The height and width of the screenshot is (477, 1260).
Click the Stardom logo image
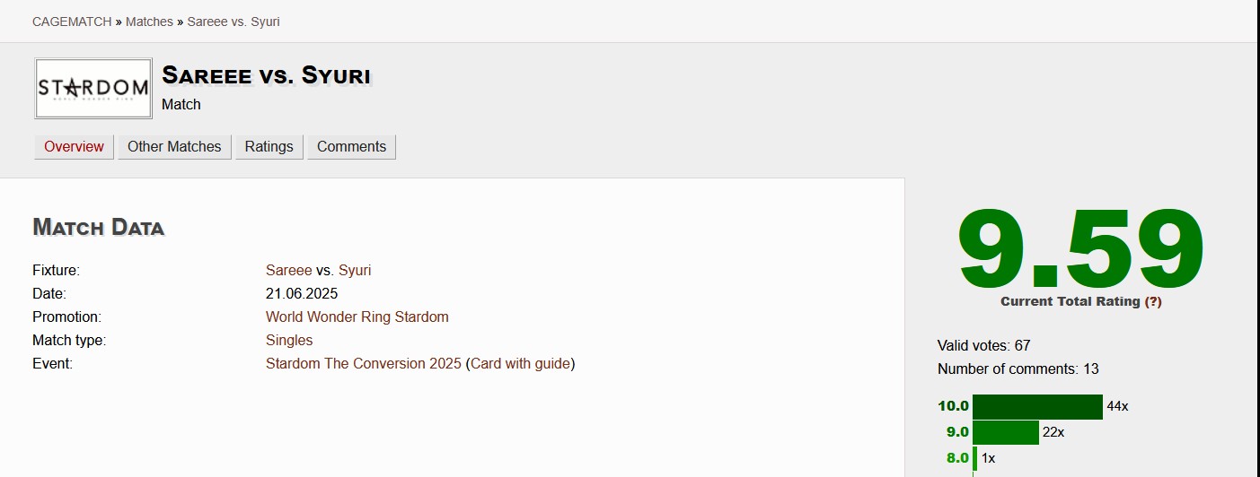(93, 88)
